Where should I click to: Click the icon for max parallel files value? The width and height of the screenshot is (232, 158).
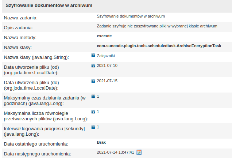[x=93, y=112]
